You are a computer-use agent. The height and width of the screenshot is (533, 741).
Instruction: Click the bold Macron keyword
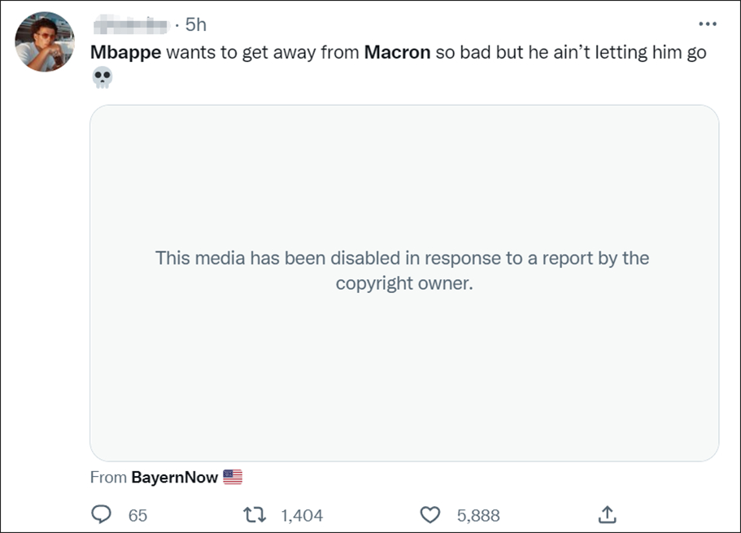pyautogui.click(x=397, y=53)
